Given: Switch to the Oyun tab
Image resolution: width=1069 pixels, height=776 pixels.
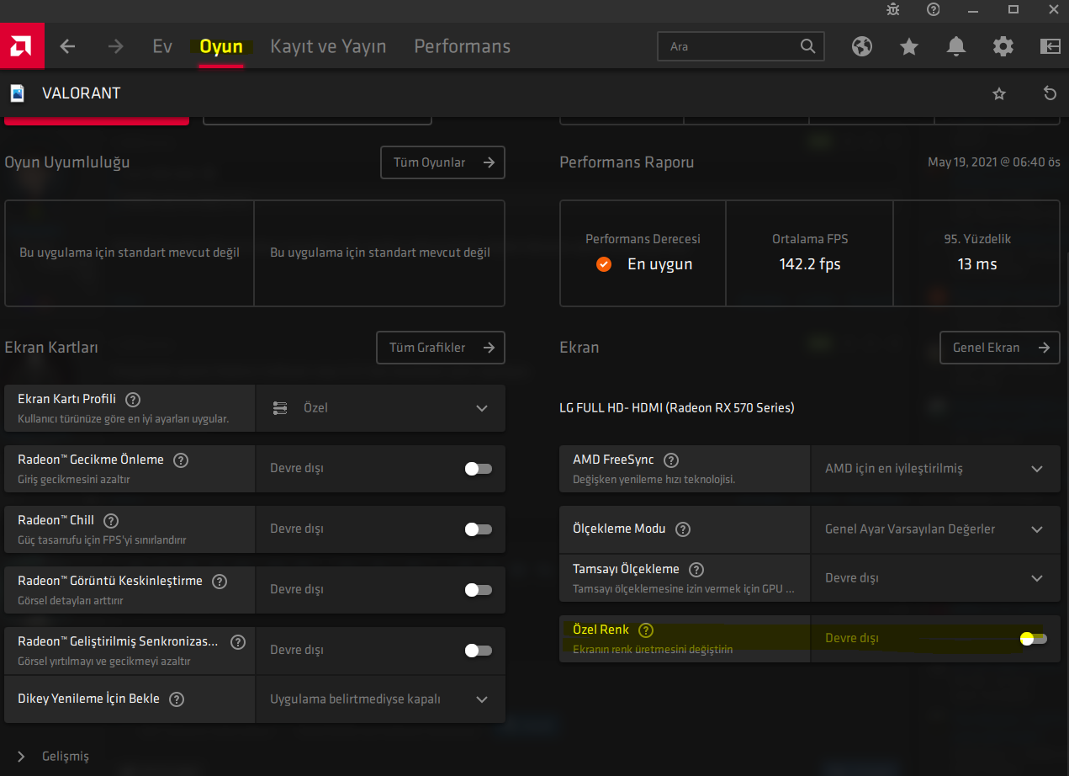Looking at the screenshot, I should [221, 46].
